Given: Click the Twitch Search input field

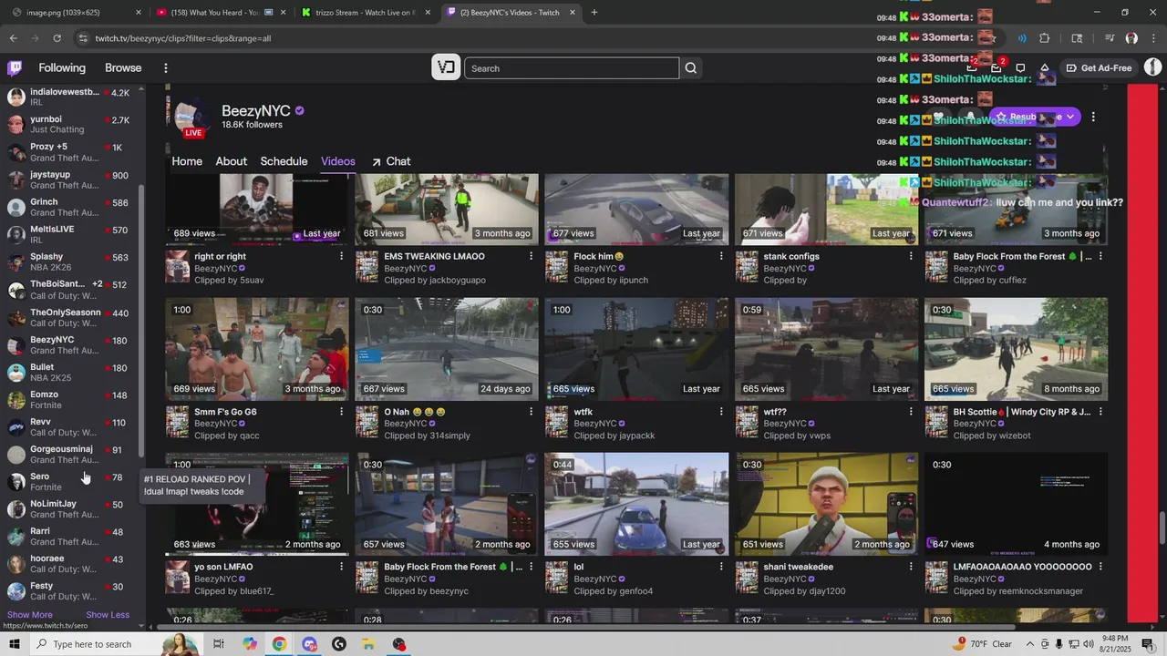Looking at the screenshot, I should 572,68.
